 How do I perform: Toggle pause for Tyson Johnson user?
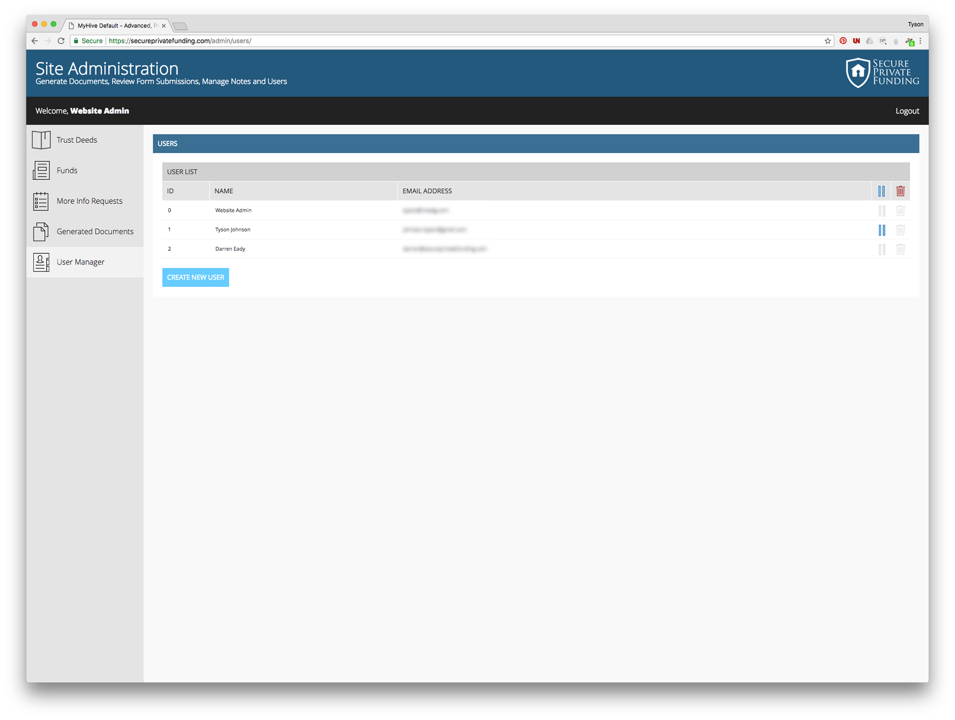(x=881, y=230)
